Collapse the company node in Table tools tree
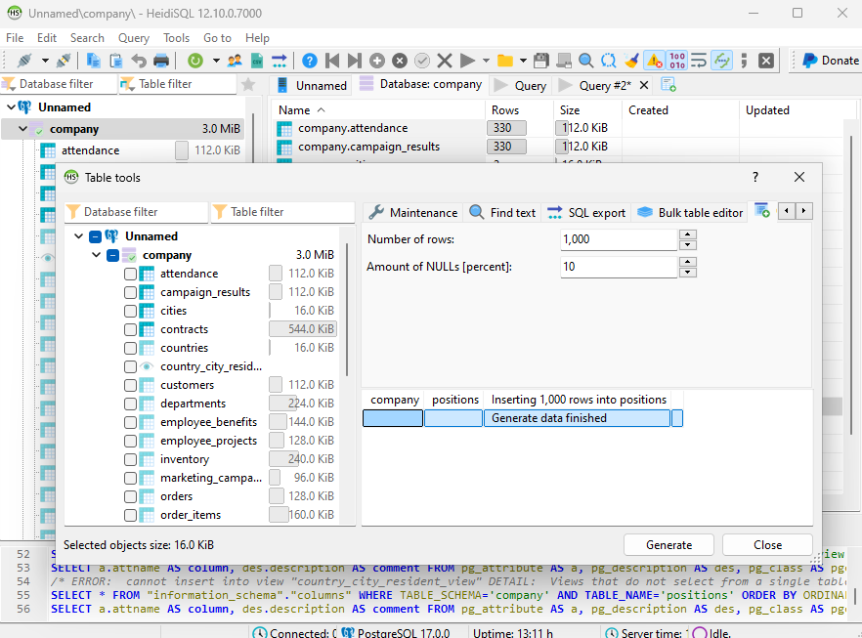Screen dimensions: 862x638 pyautogui.click(x=96, y=255)
